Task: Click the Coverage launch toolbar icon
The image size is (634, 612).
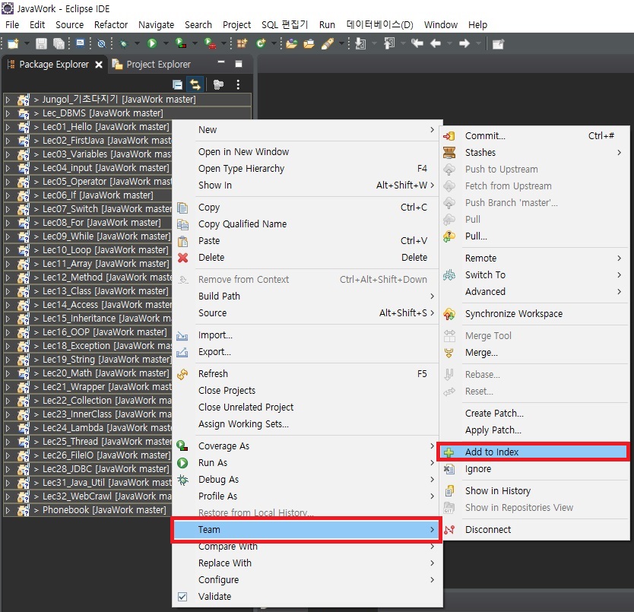Action: tap(181, 43)
